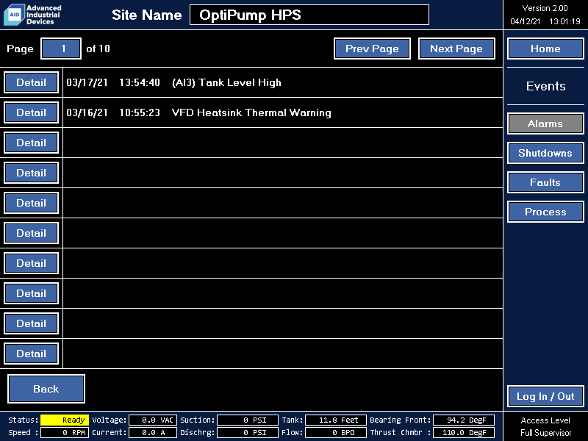Click the Bearing Front 94.2 DegF value
Screen dimensions: 588x441
tap(464, 420)
